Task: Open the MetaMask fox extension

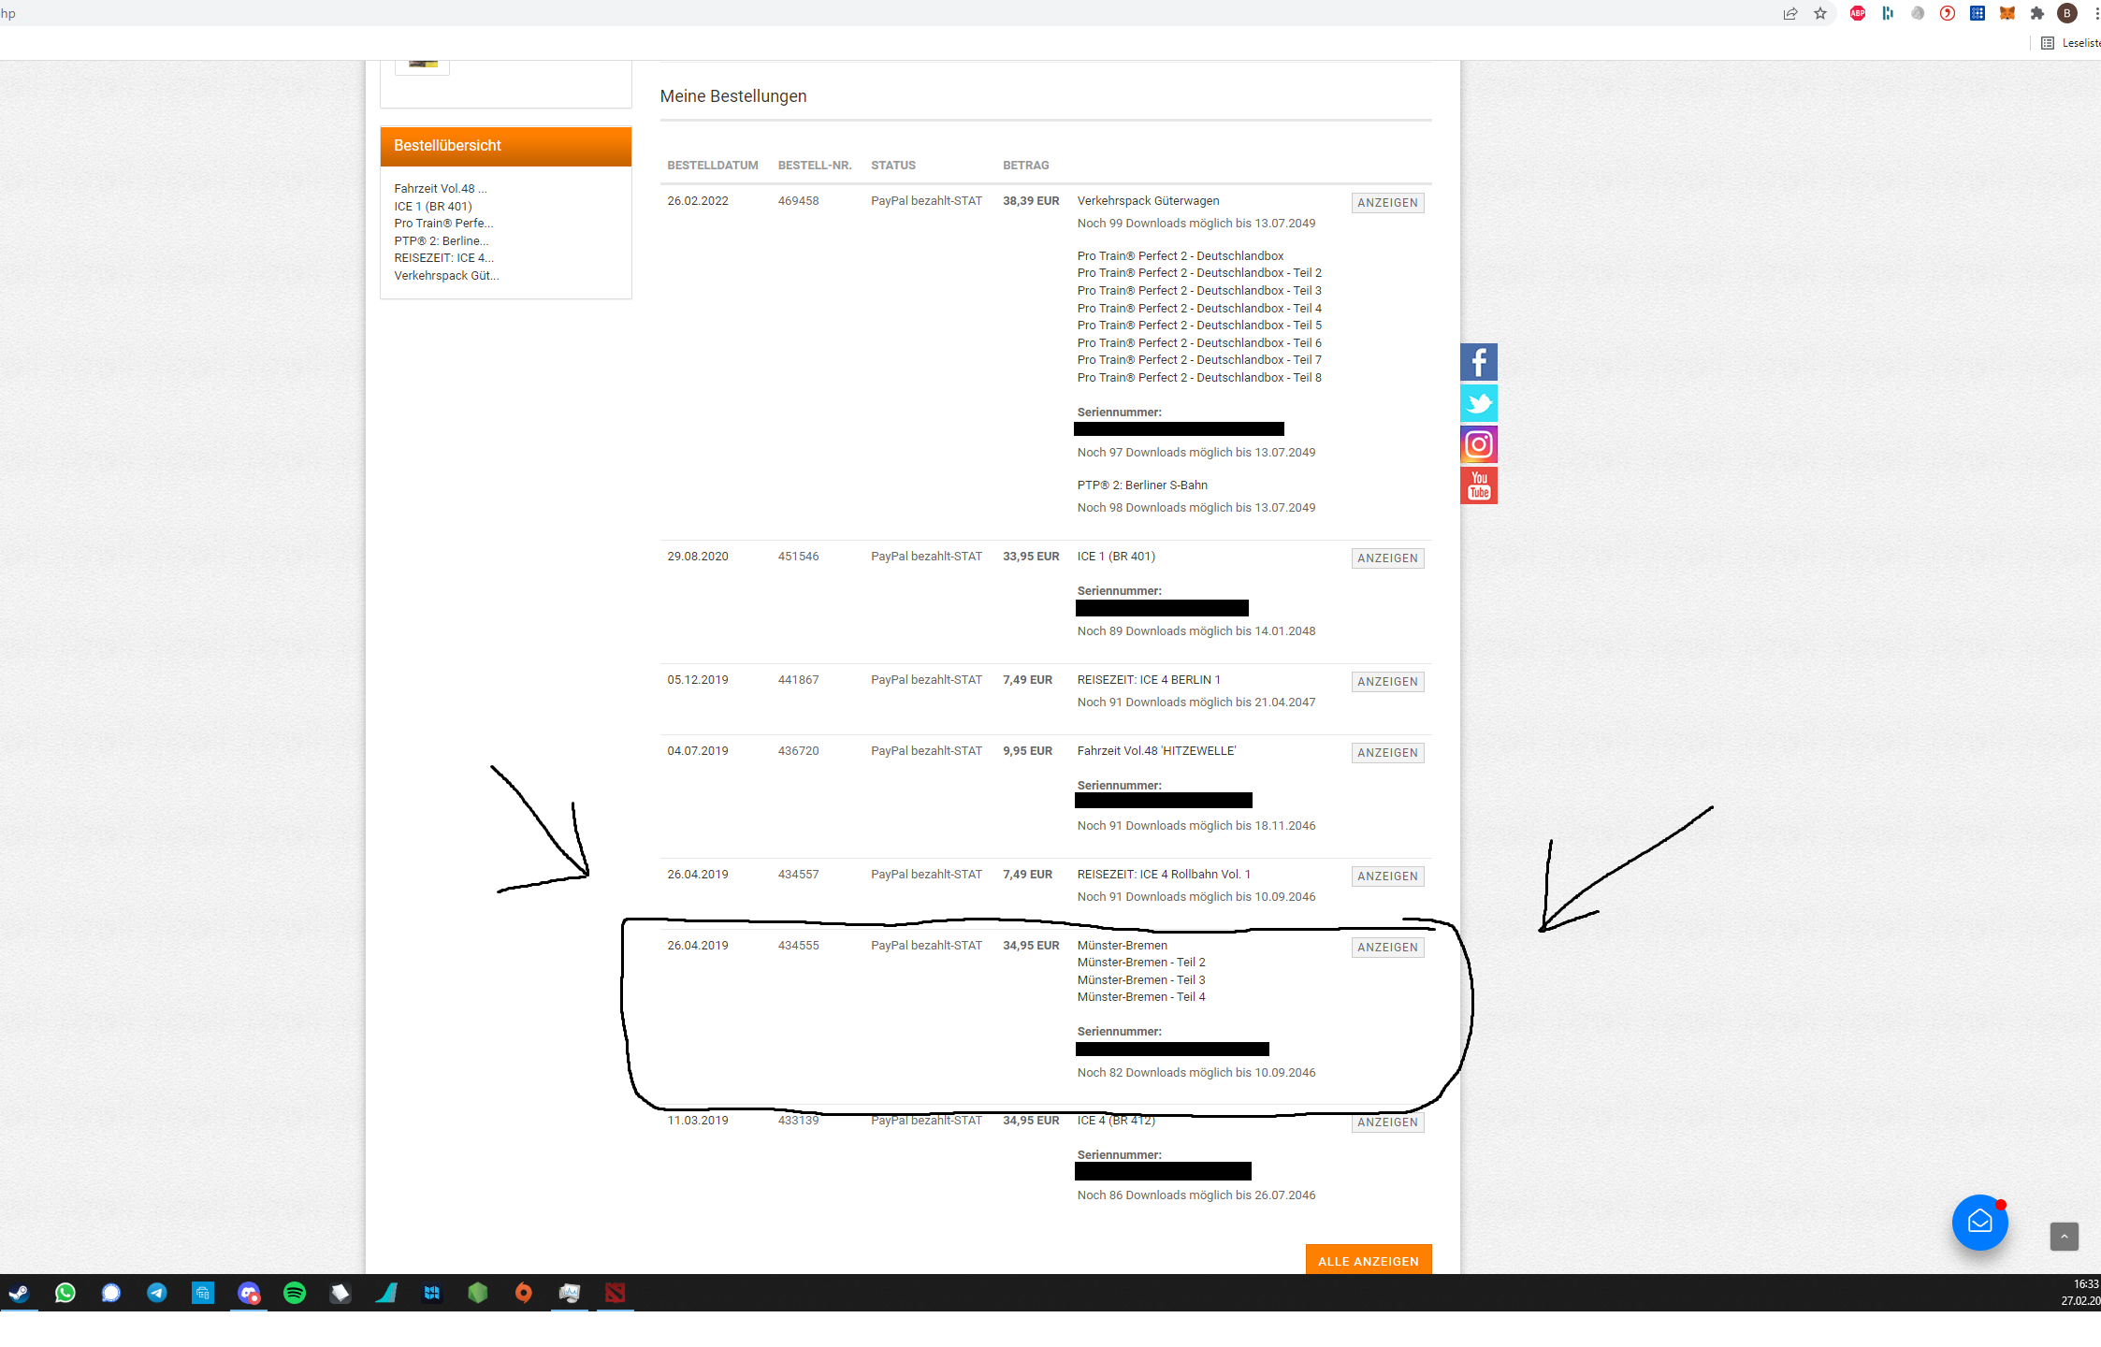Action: pos(2007,13)
